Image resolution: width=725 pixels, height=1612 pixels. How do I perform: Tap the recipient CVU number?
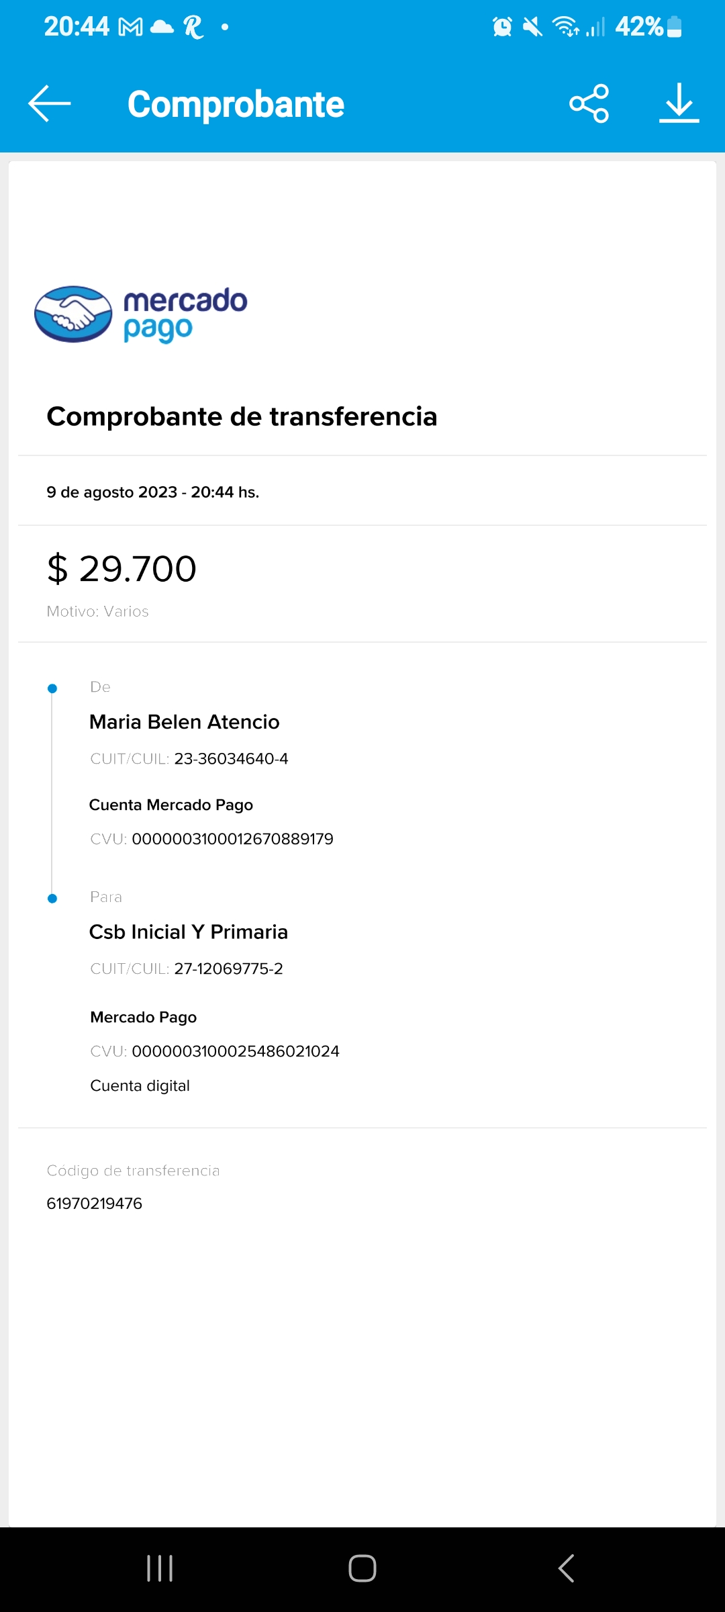point(236,1051)
